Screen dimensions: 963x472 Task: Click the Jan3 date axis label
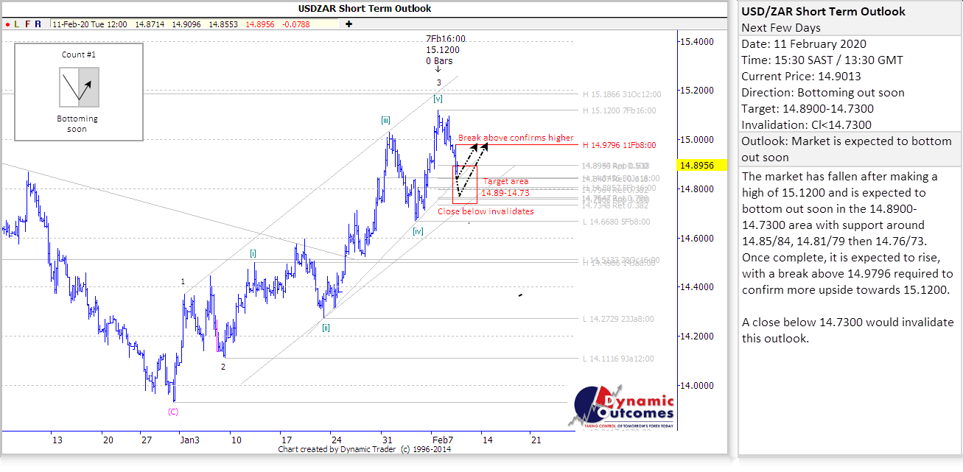coord(189,440)
